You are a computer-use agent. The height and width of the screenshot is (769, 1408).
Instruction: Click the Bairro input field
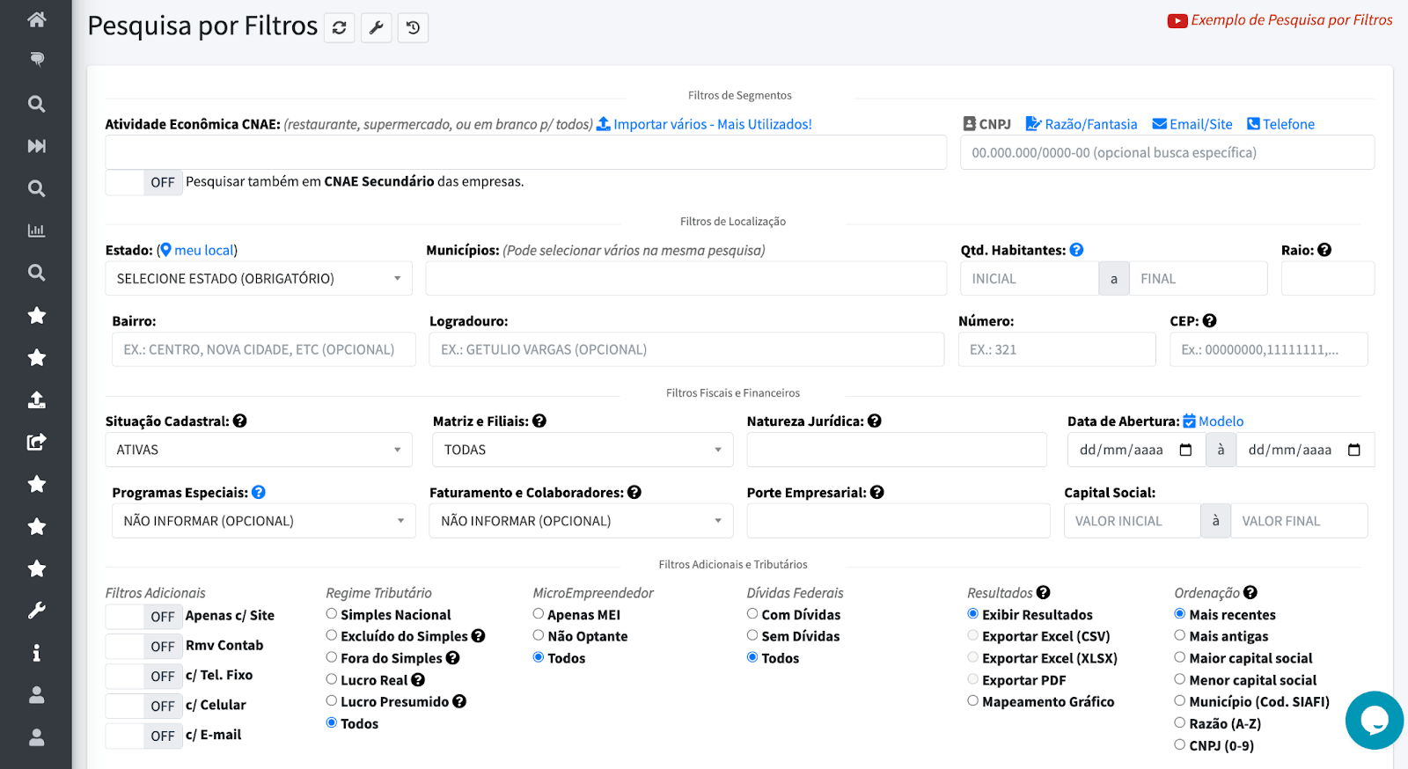pos(263,349)
